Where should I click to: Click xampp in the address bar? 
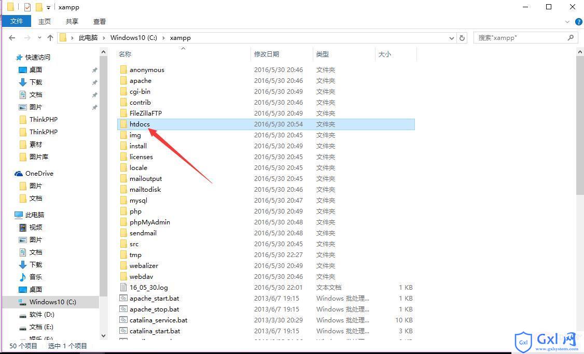pyautogui.click(x=180, y=38)
